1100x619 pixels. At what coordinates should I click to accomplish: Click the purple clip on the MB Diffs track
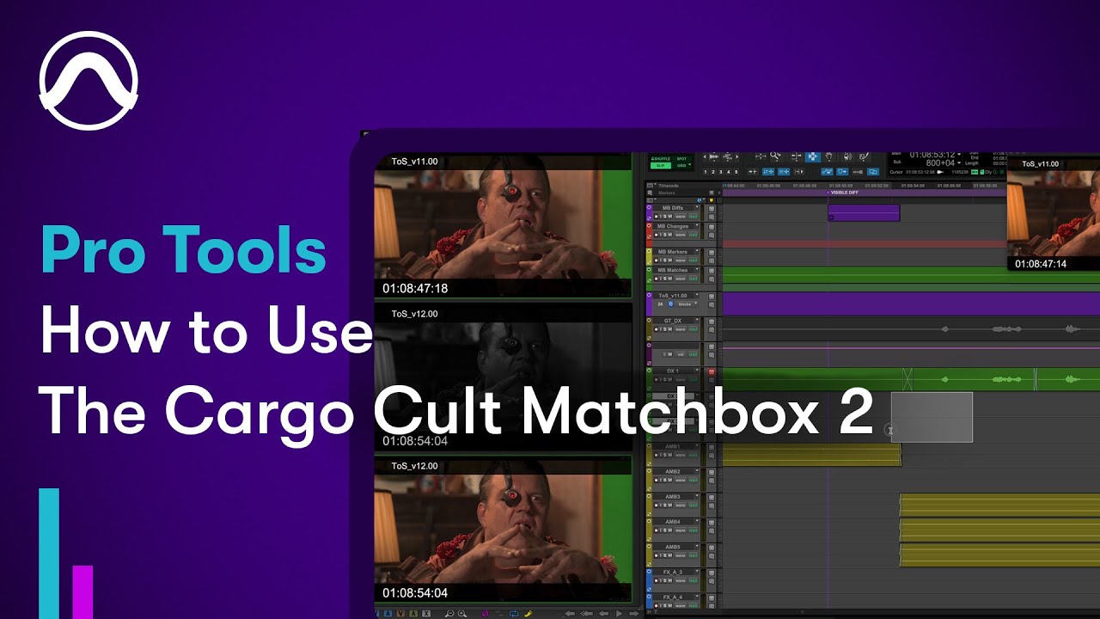click(x=864, y=212)
